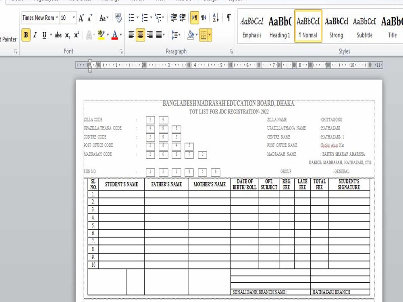Open Clipboard dialog launcher
Screen dimensions: 403x302
[x=16, y=52]
